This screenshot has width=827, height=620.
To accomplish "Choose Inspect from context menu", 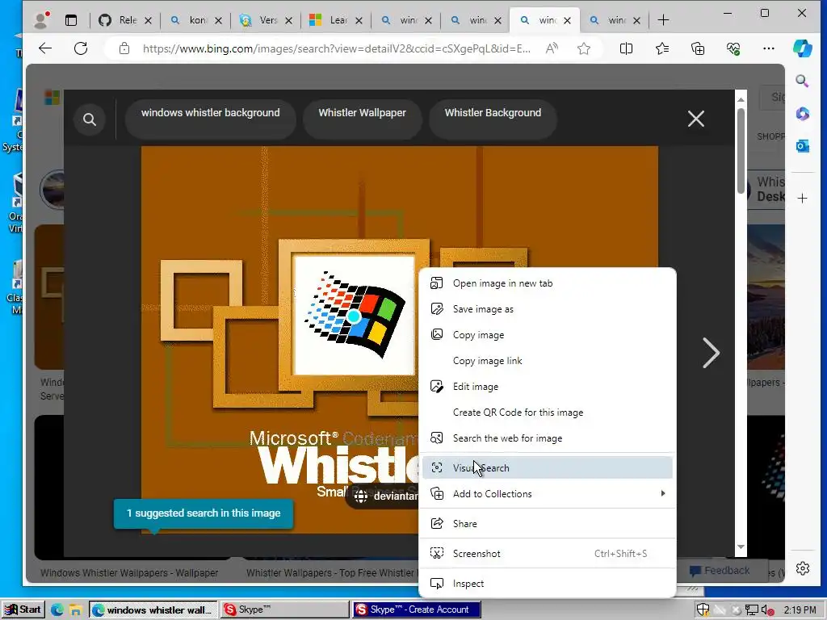I will click(547, 584).
